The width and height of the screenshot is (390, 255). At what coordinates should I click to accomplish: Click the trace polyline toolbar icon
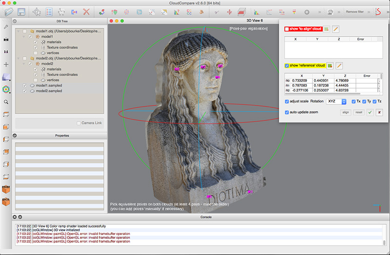(61, 12)
